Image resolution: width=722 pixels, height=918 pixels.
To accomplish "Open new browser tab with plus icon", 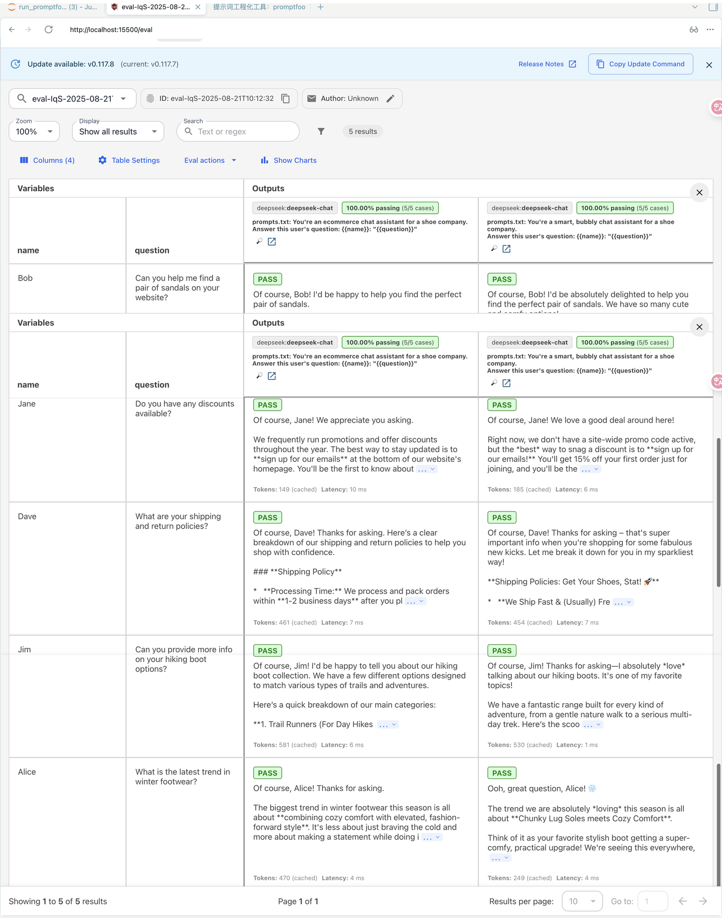I will (x=320, y=7).
